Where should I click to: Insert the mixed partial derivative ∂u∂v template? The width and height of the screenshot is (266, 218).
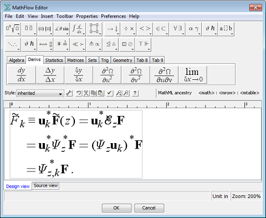[x=164, y=75]
